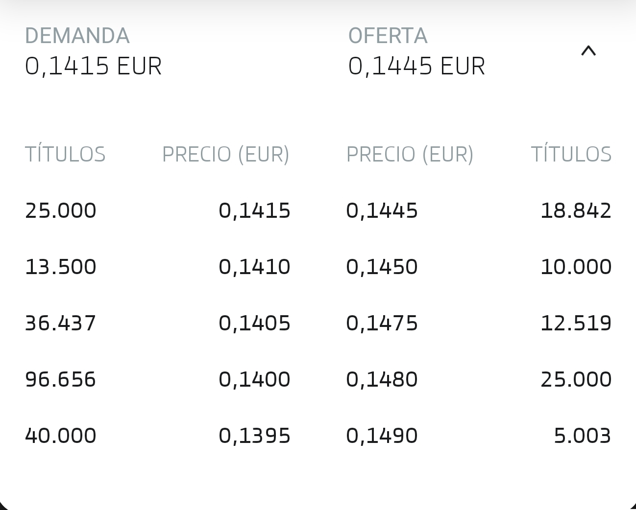Screen dimensions: 636x510
Task: Select bid level priced 0,1410
Action: pyautogui.click(x=255, y=266)
